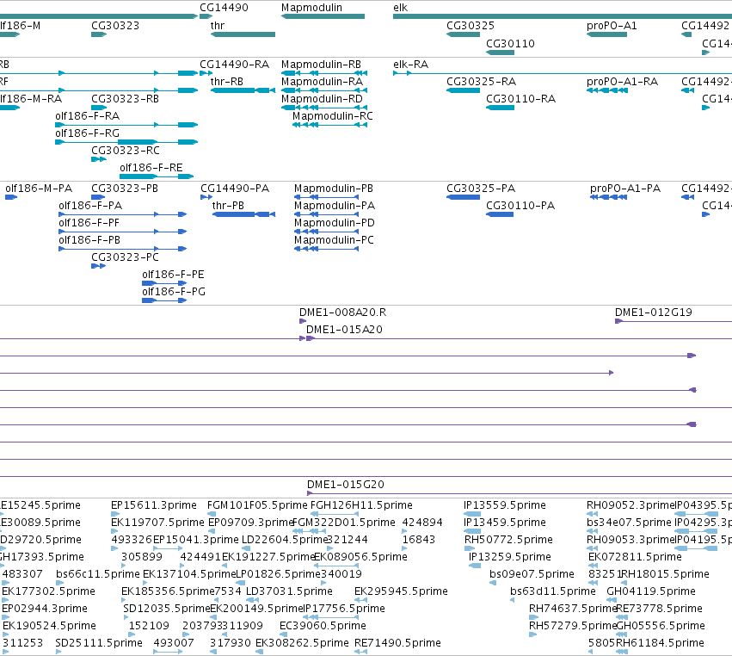Click protein label 'proPO-A1-PA'
This screenshot has width=732, height=656.
coord(625,189)
